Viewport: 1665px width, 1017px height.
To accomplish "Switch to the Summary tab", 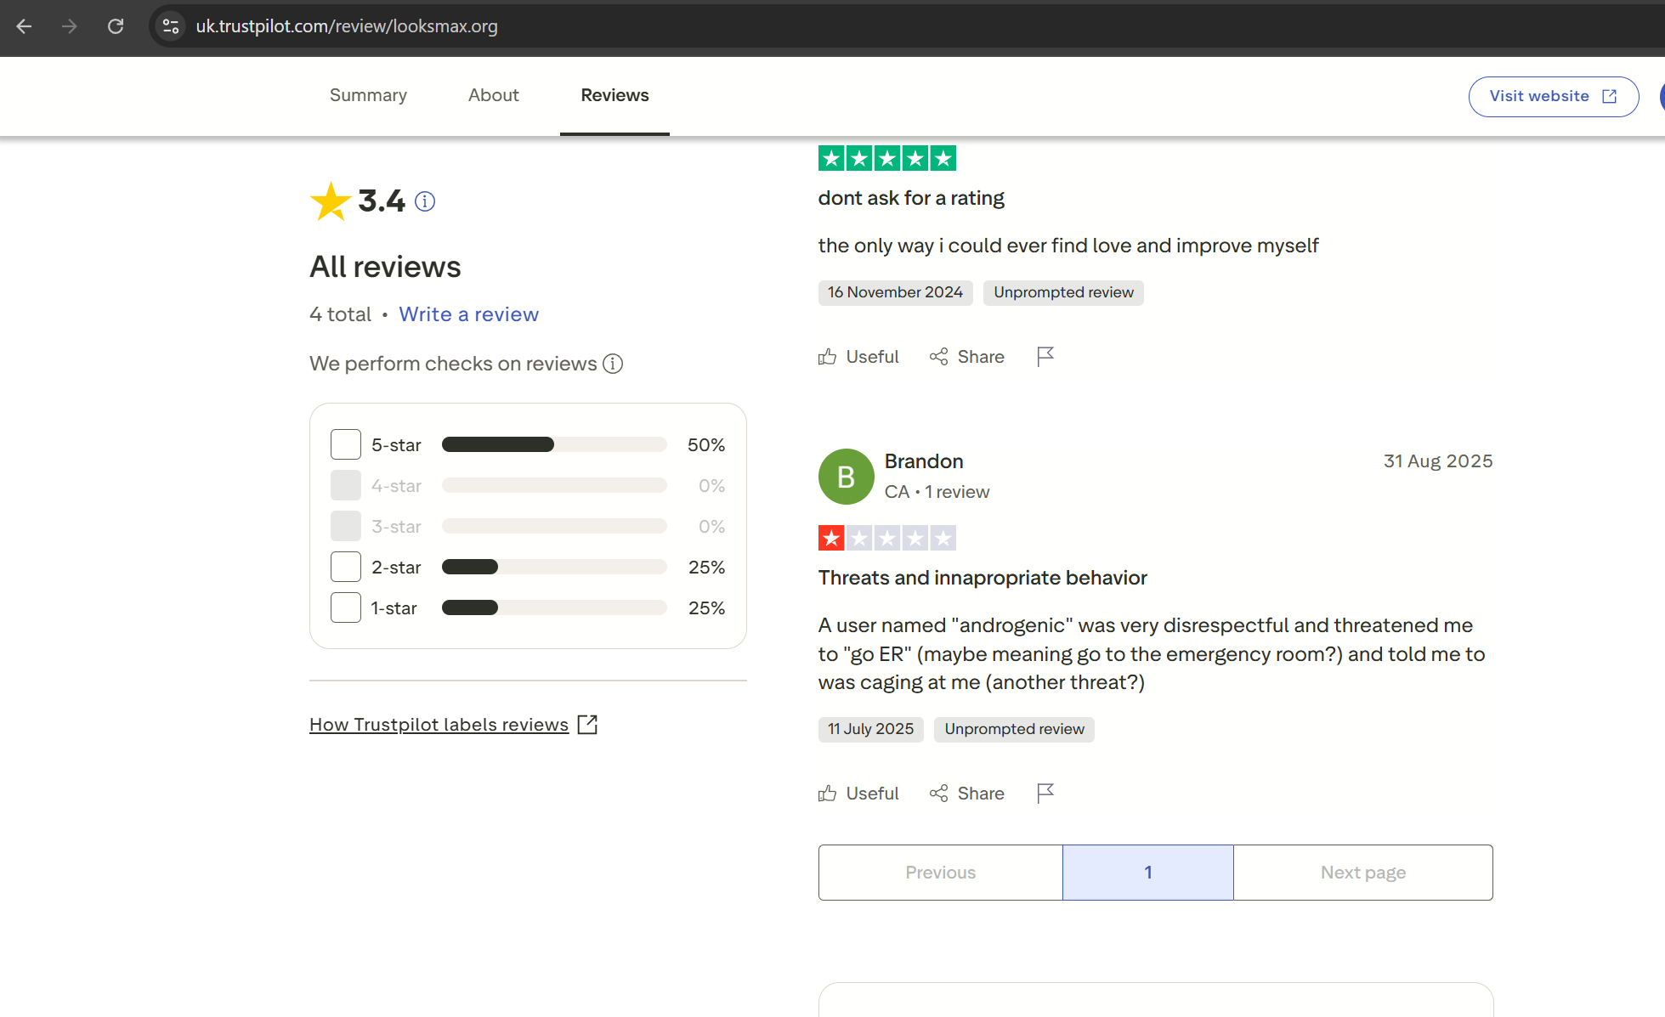I will pyautogui.click(x=368, y=95).
